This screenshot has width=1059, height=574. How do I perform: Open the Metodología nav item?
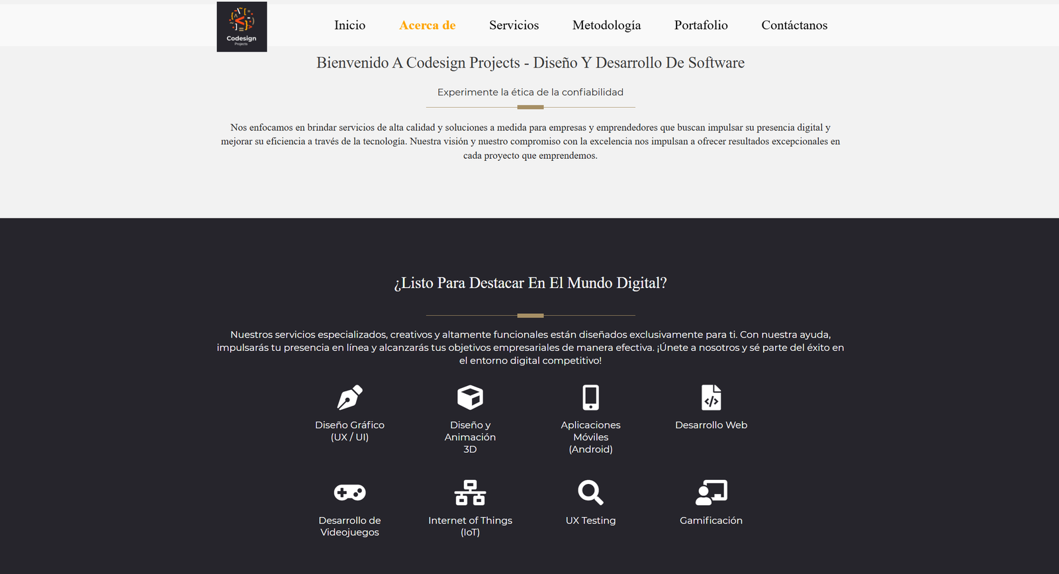606,25
